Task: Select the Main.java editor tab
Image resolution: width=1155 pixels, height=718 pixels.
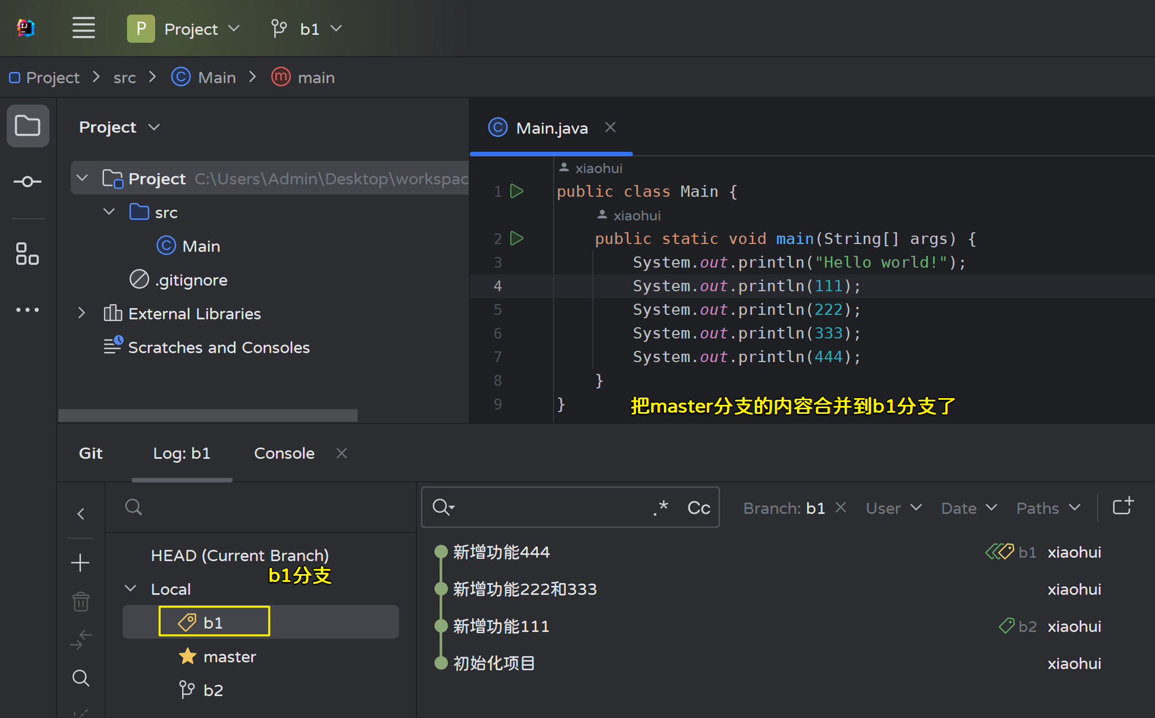Action: [x=551, y=128]
